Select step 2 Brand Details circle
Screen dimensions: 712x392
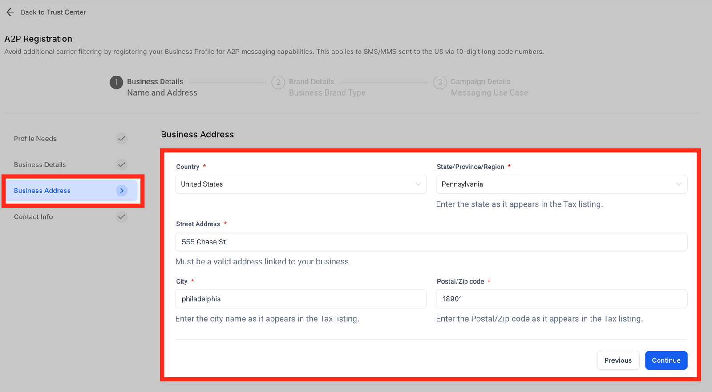[x=278, y=82]
